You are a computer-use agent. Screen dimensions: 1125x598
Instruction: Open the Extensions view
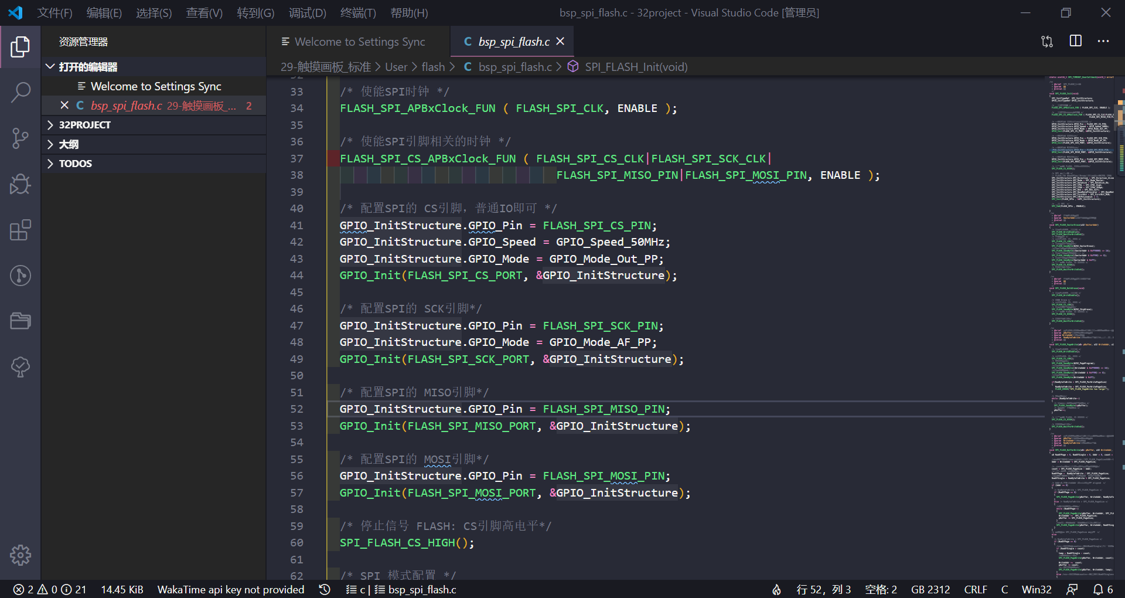[20, 230]
